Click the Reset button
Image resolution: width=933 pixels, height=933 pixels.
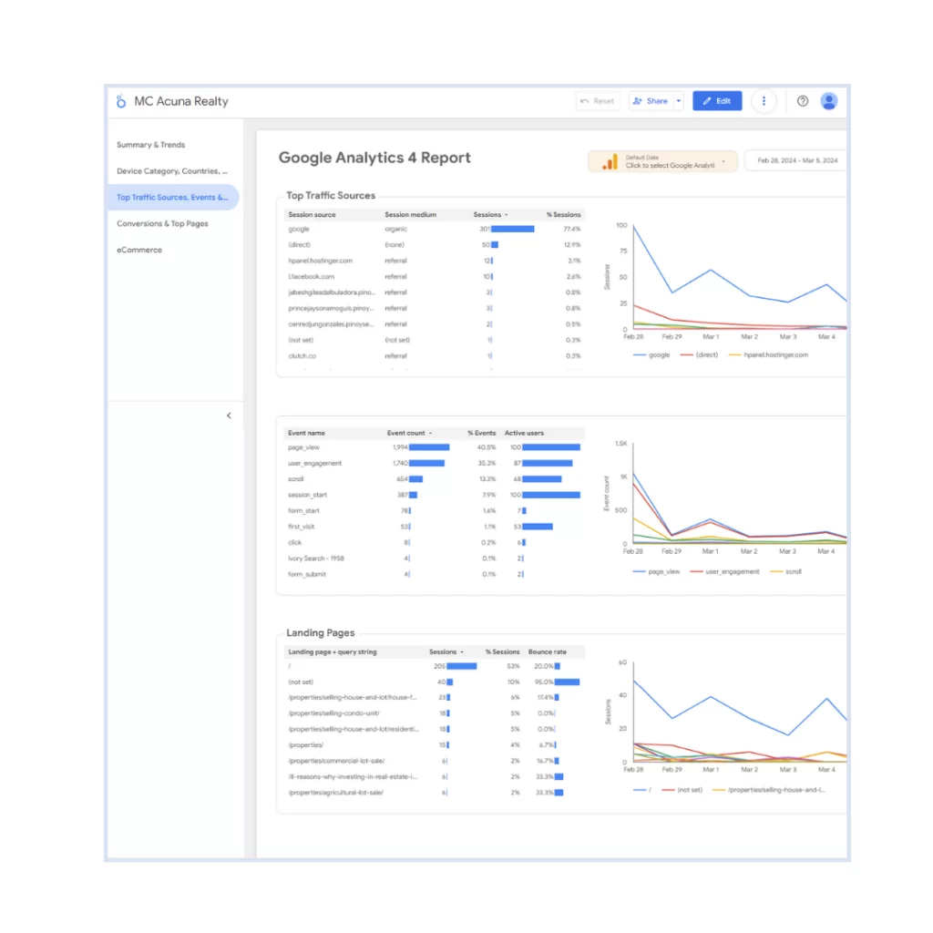click(598, 101)
